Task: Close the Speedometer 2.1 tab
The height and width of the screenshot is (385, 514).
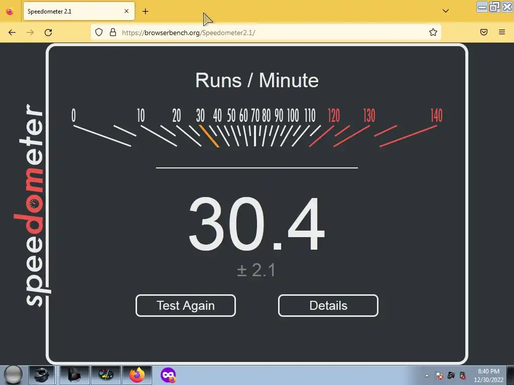Action: tap(126, 11)
